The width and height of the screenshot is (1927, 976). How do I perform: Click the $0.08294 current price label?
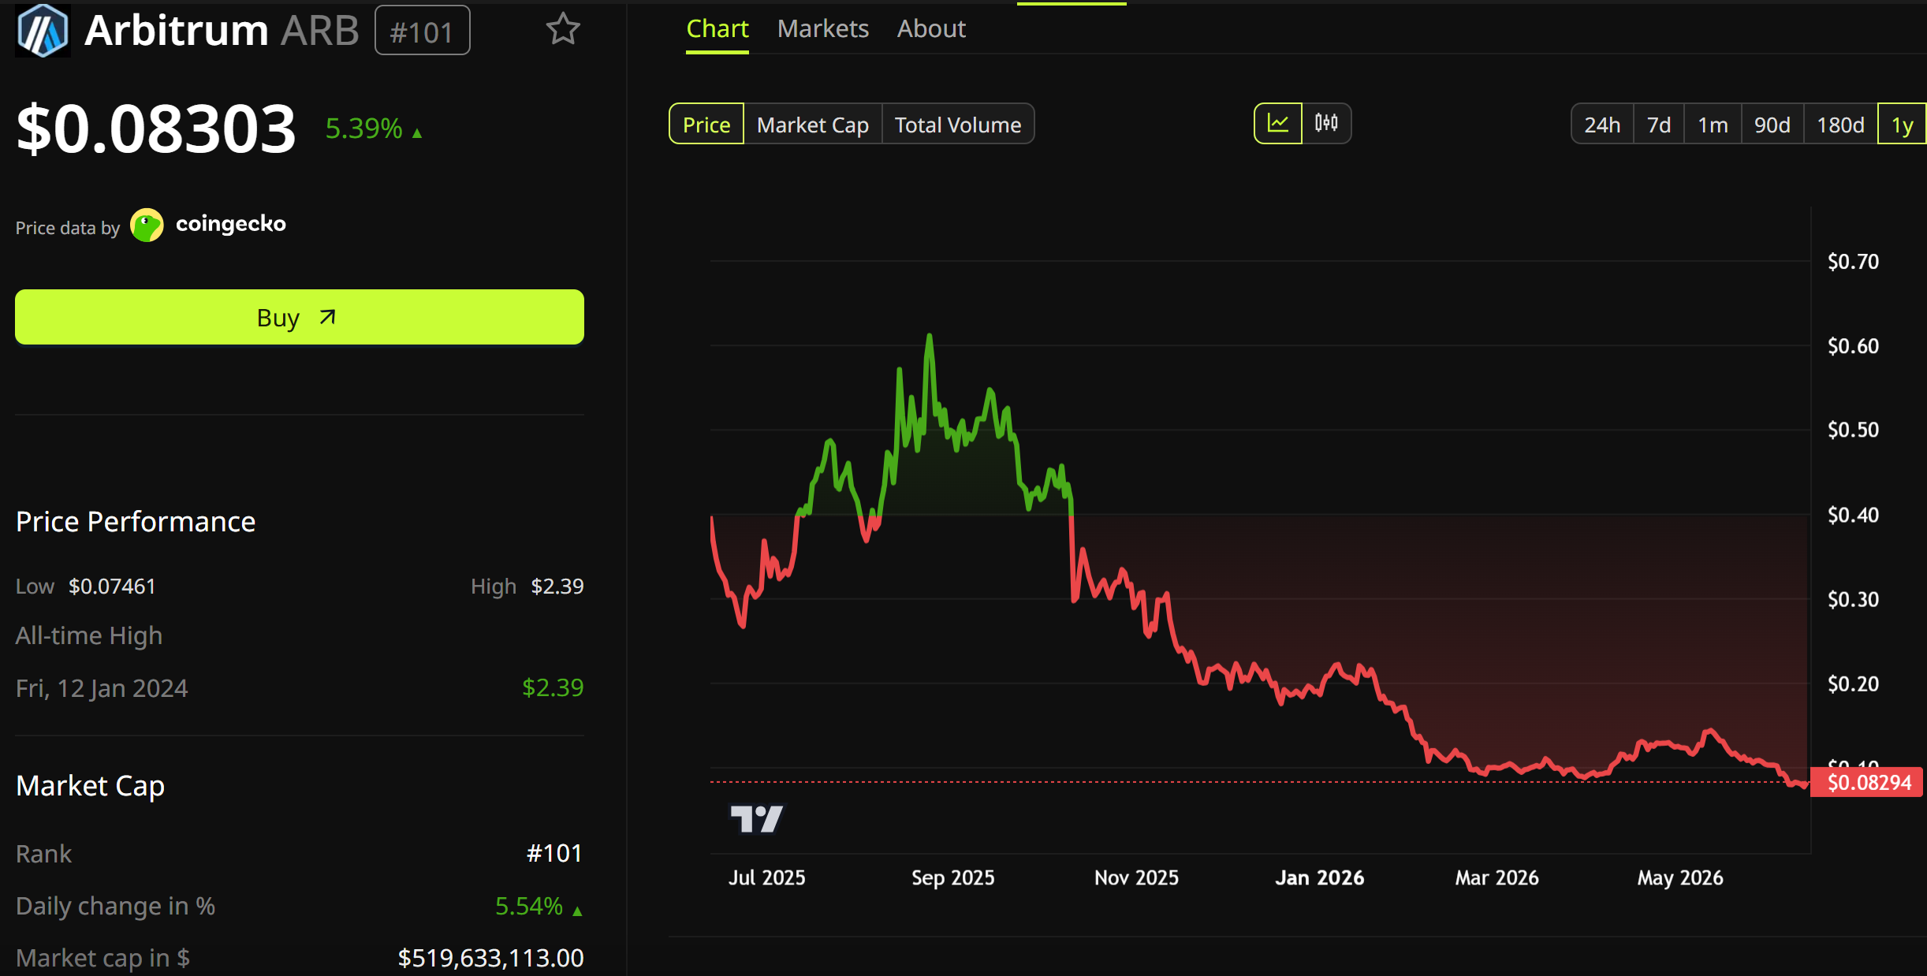(1868, 782)
